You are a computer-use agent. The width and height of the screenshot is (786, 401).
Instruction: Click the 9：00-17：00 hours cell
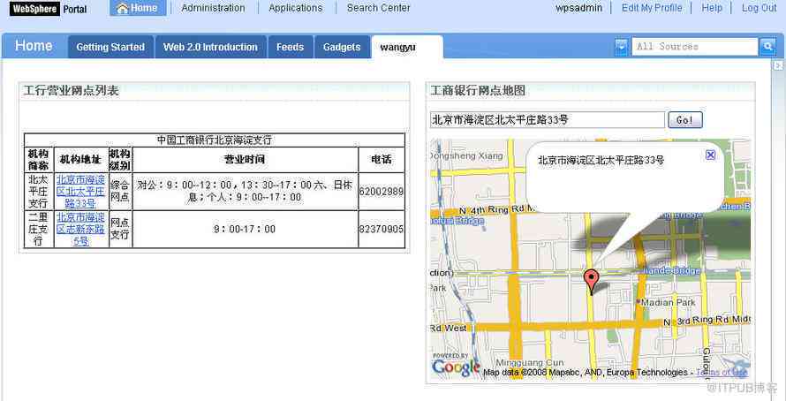point(245,229)
